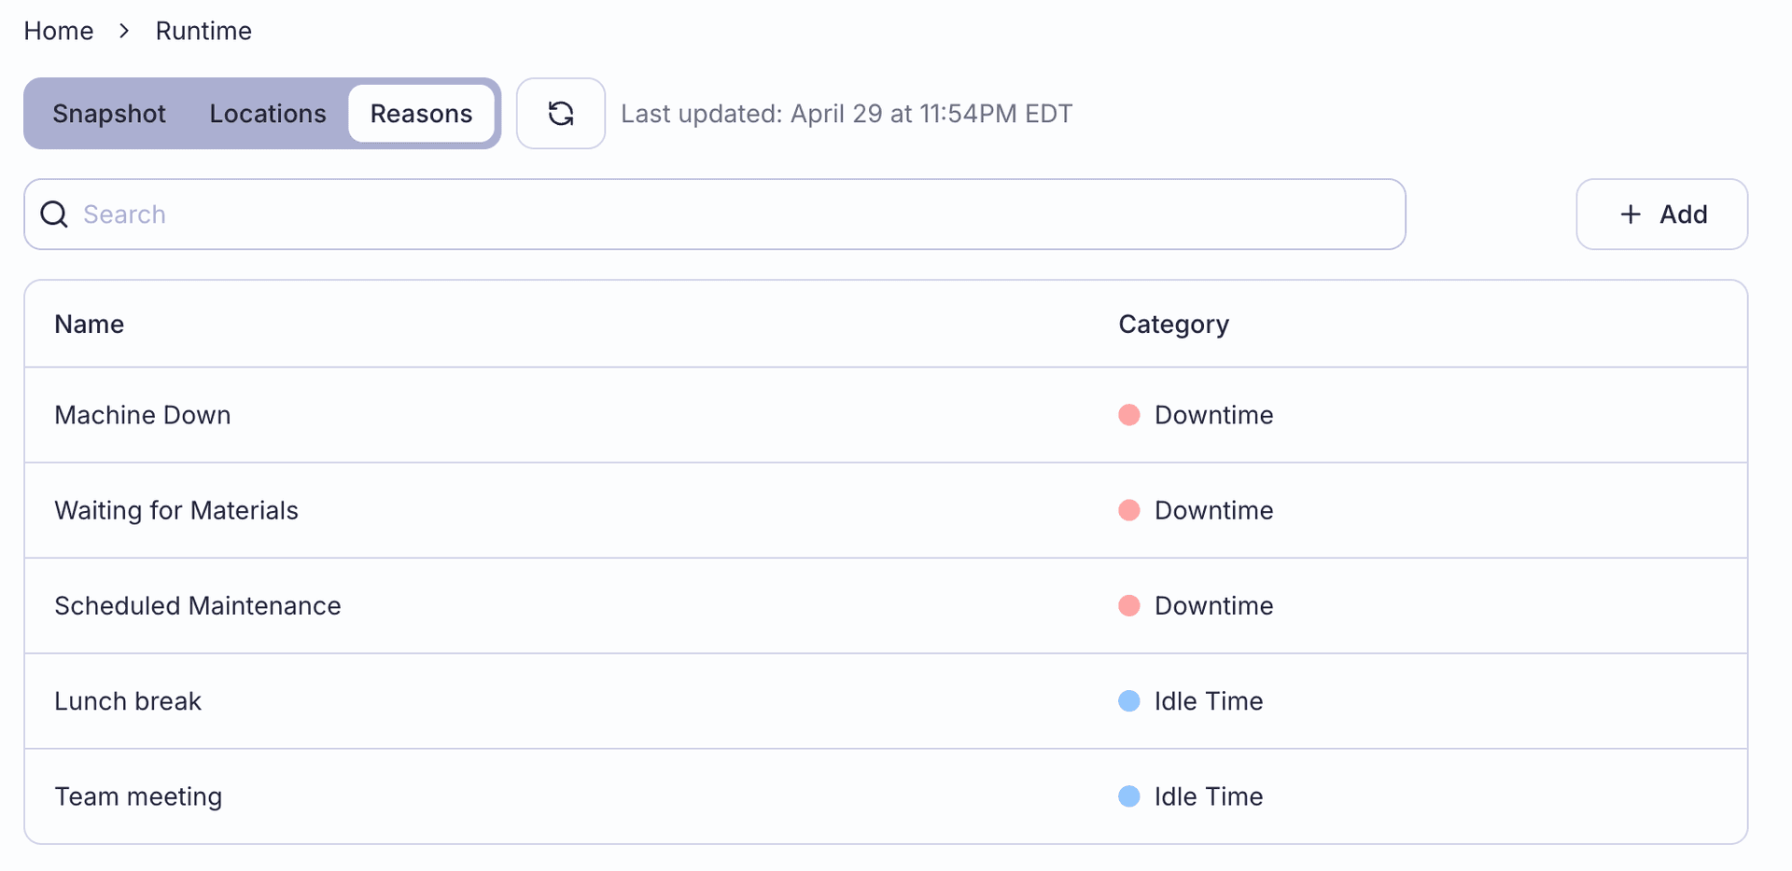Viewport: 1792px width, 871px height.
Task: Open the Machine Down reason row
Action: (x=143, y=415)
